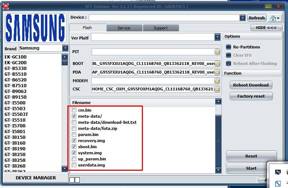Toggle Reboot After Flashing option
This screenshot has height=188, width=288.
click(x=229, y=64)
